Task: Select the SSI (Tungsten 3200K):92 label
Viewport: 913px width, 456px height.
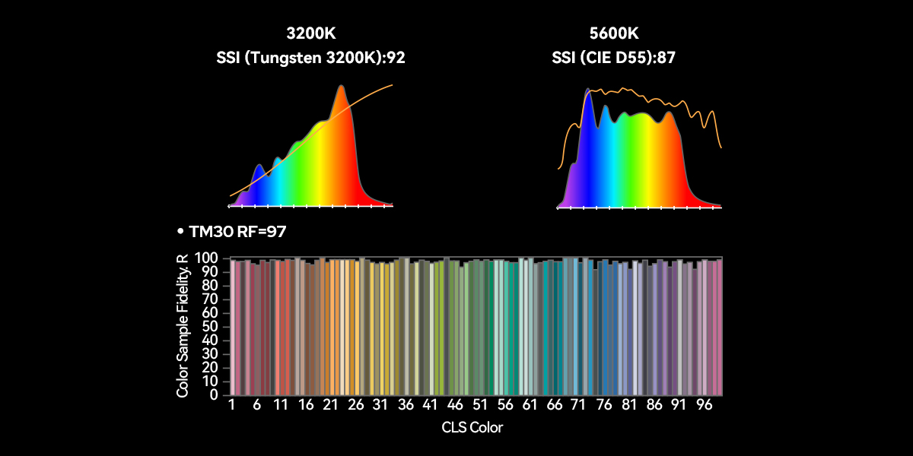Action: point(310,58)
